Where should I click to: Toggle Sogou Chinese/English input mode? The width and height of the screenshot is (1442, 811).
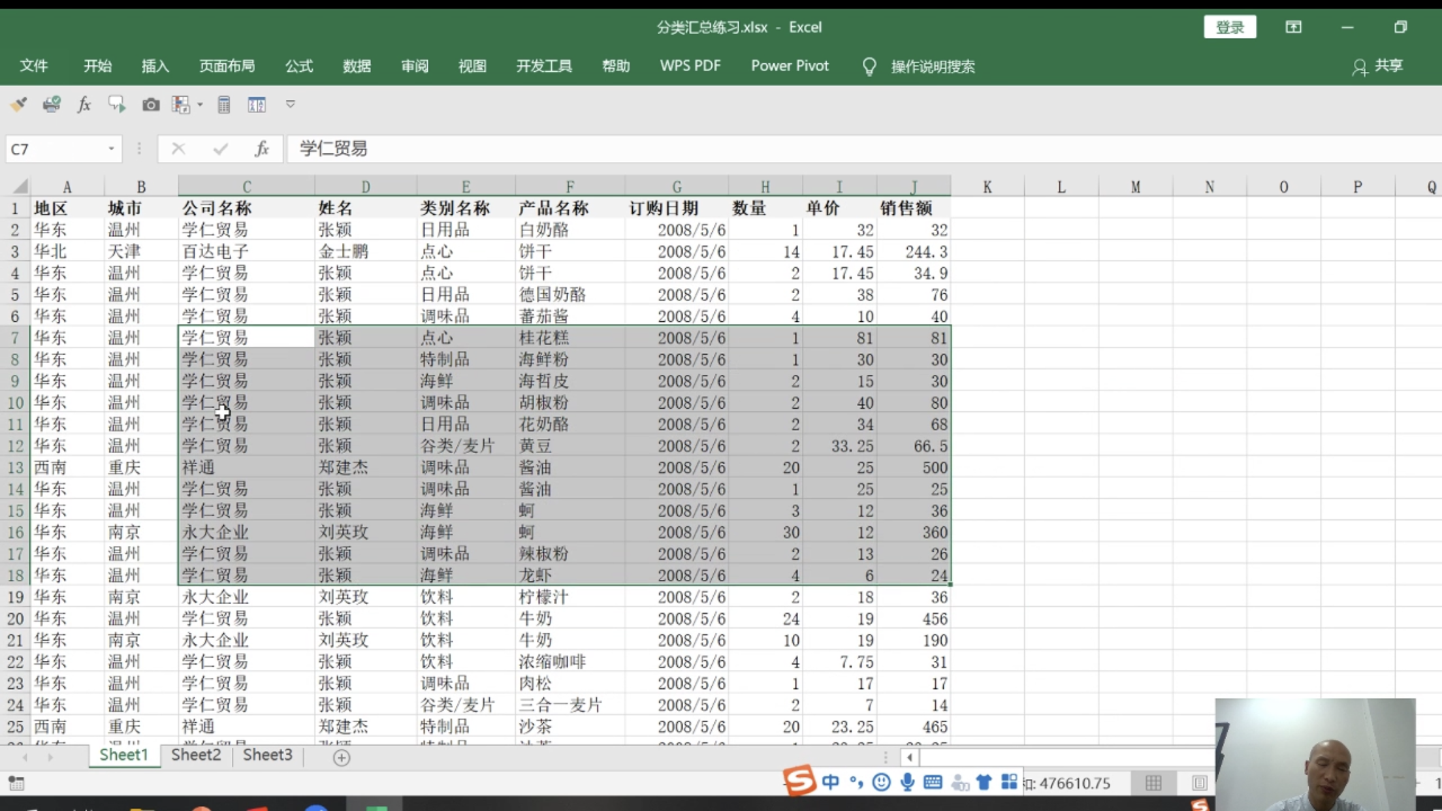click(x=831, y=782)
